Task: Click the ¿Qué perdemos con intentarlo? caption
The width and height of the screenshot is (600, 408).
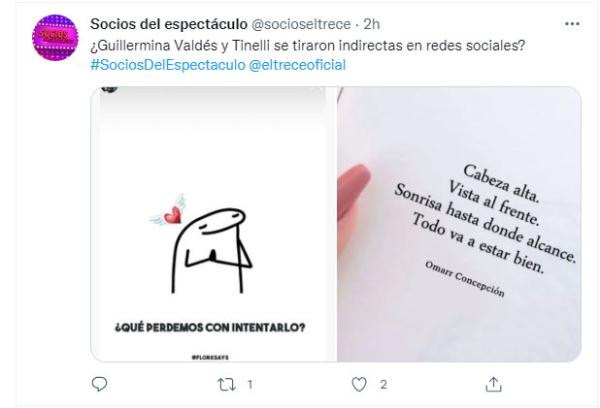Action: (210, 328)
